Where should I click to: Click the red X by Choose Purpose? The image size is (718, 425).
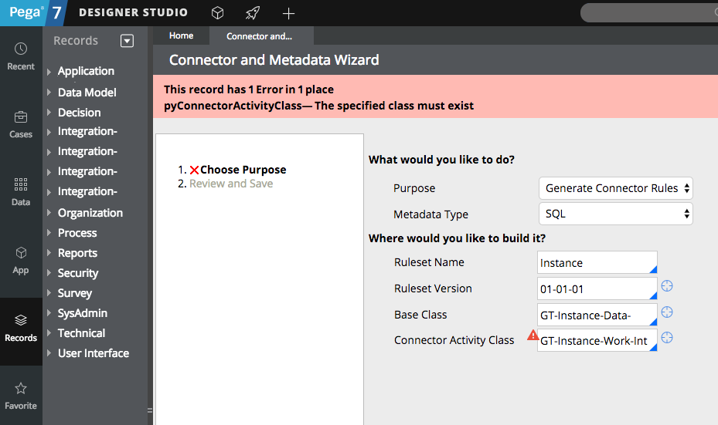point(194,170)
